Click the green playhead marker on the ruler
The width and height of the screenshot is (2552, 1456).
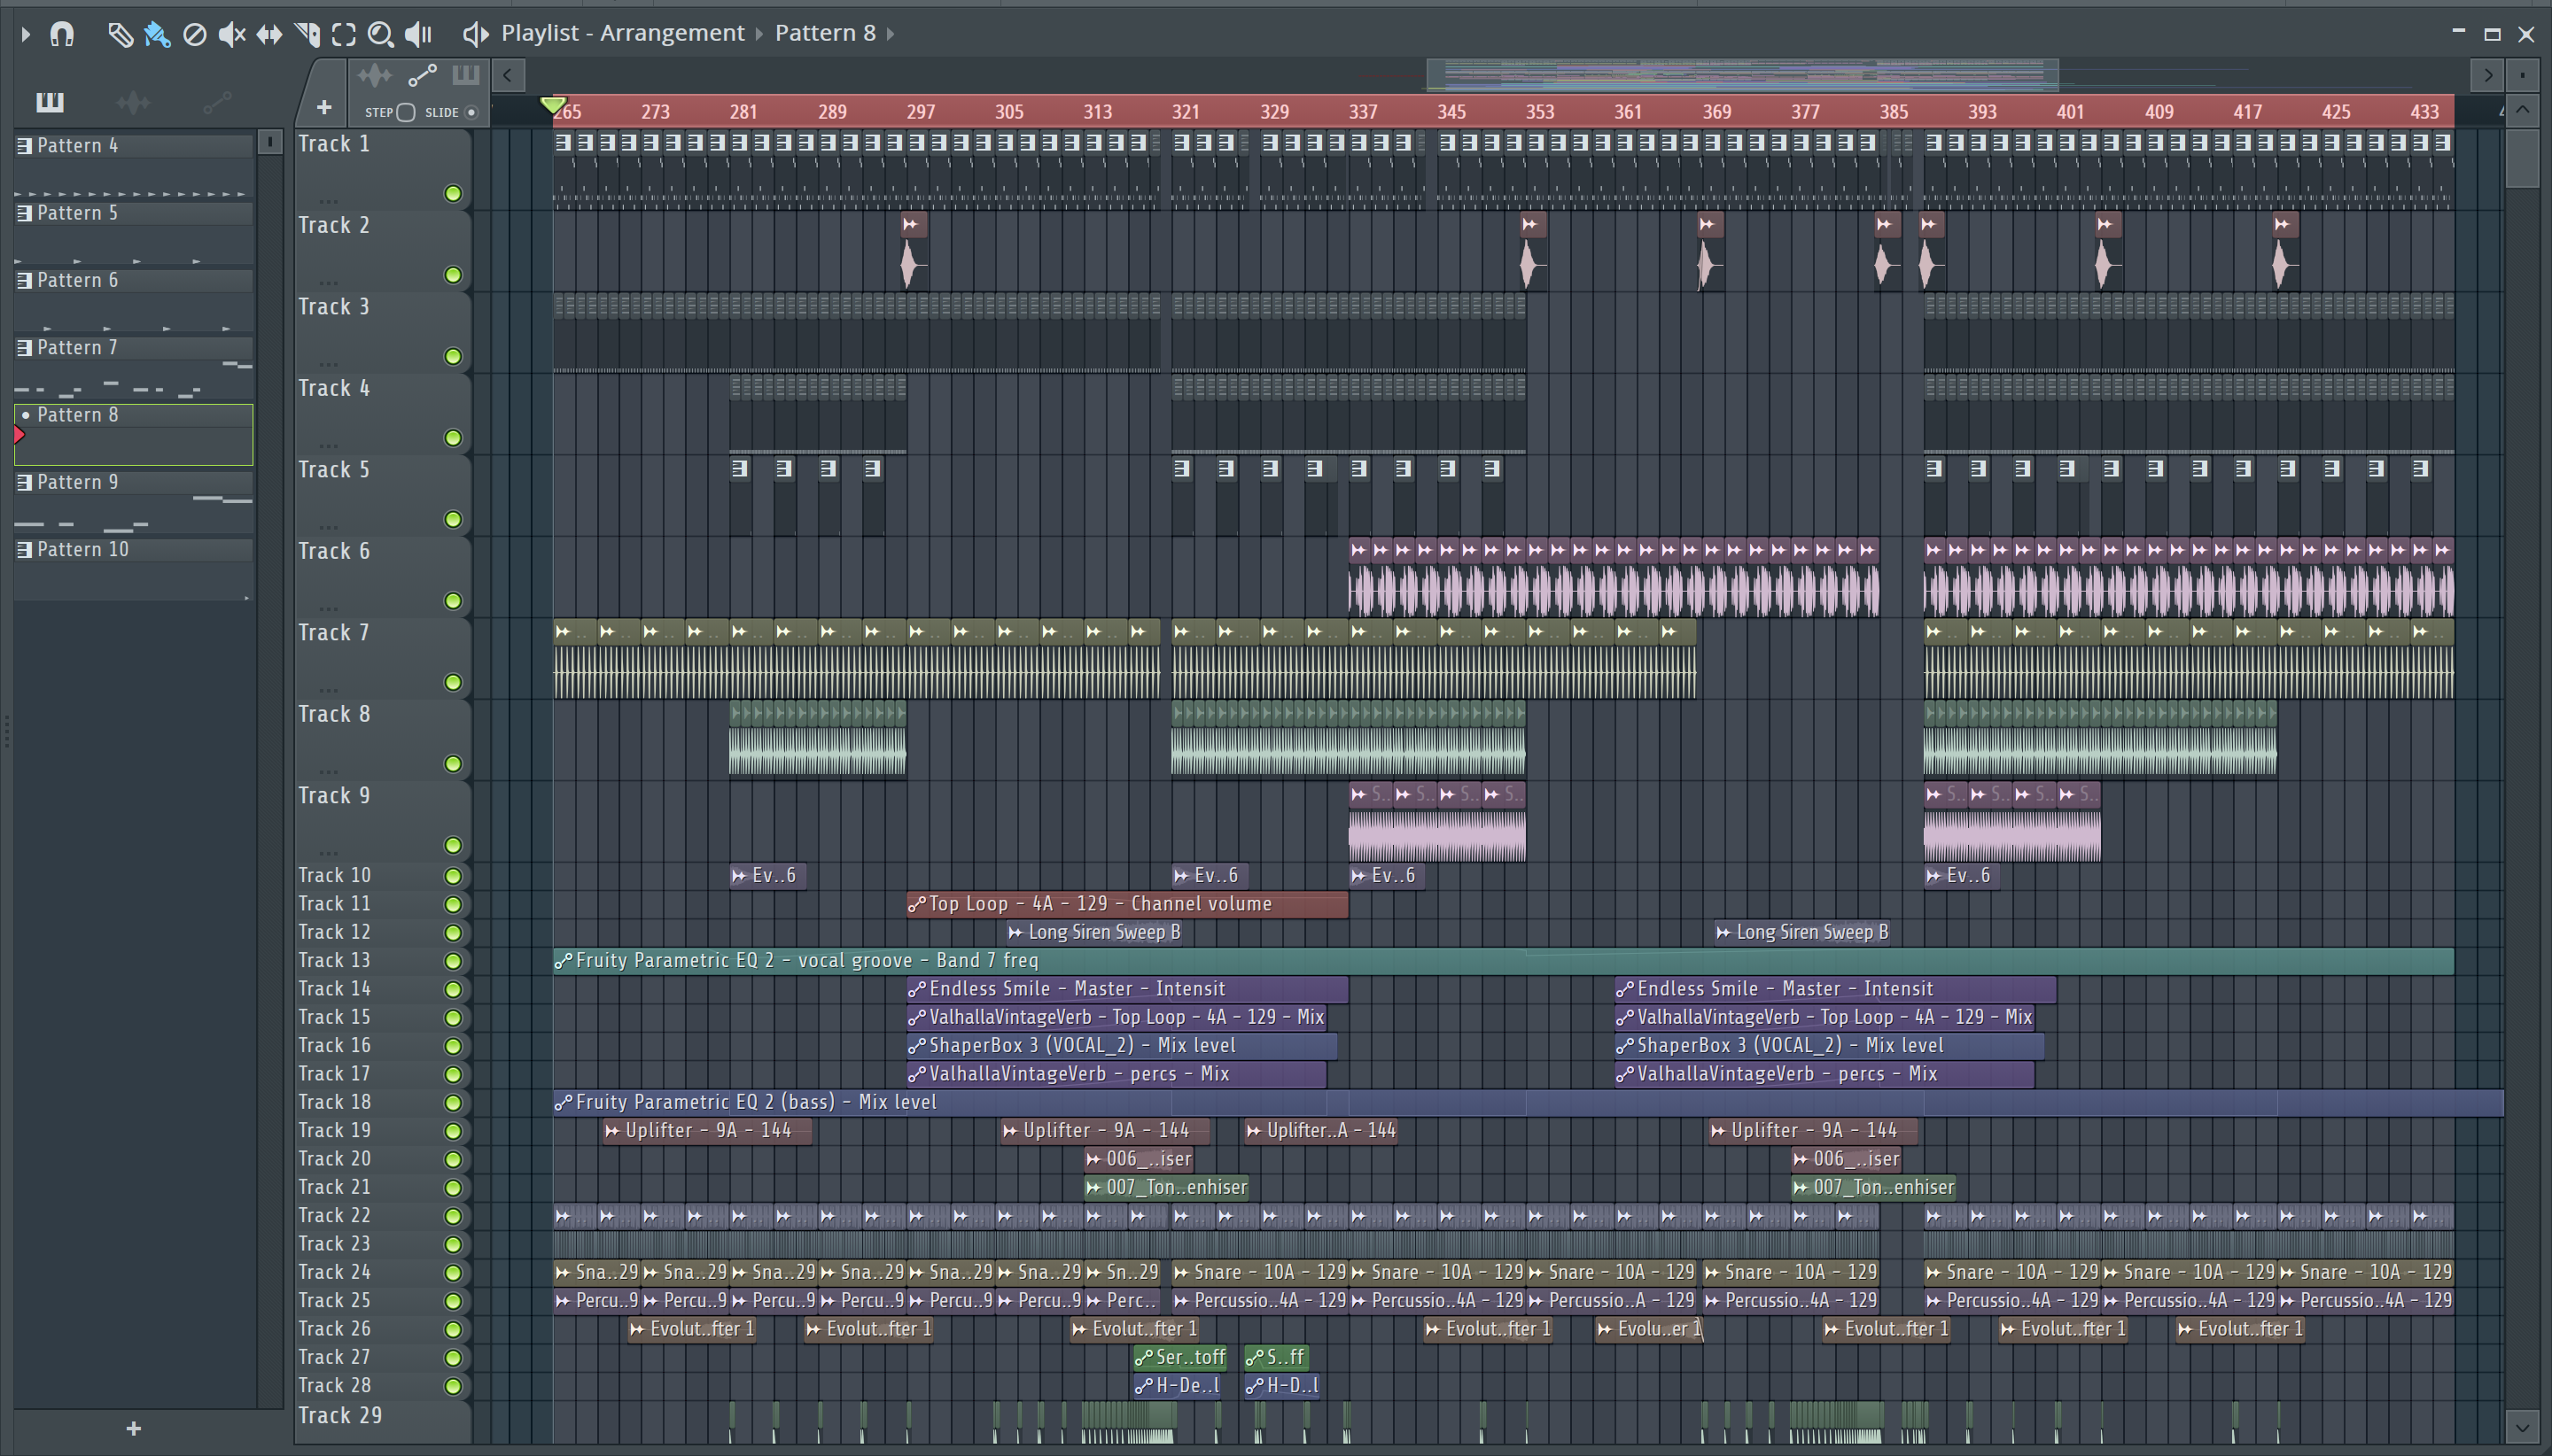coord(553,105)
